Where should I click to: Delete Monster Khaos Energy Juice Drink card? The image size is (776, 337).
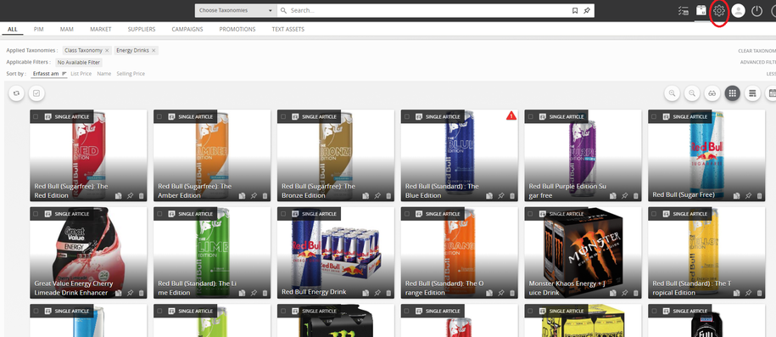[636, 293]
